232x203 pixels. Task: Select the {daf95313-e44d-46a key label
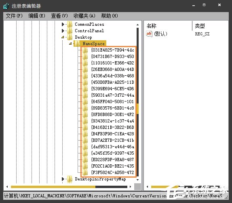coord(113,147)
